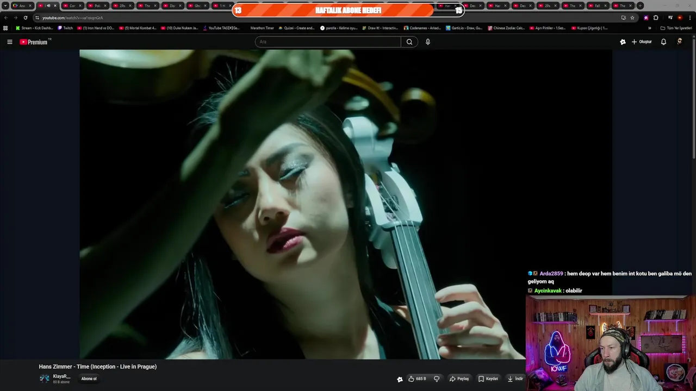Dislike the Hans Zimmer video
The image size is (696, 391).
coord(437,379)
